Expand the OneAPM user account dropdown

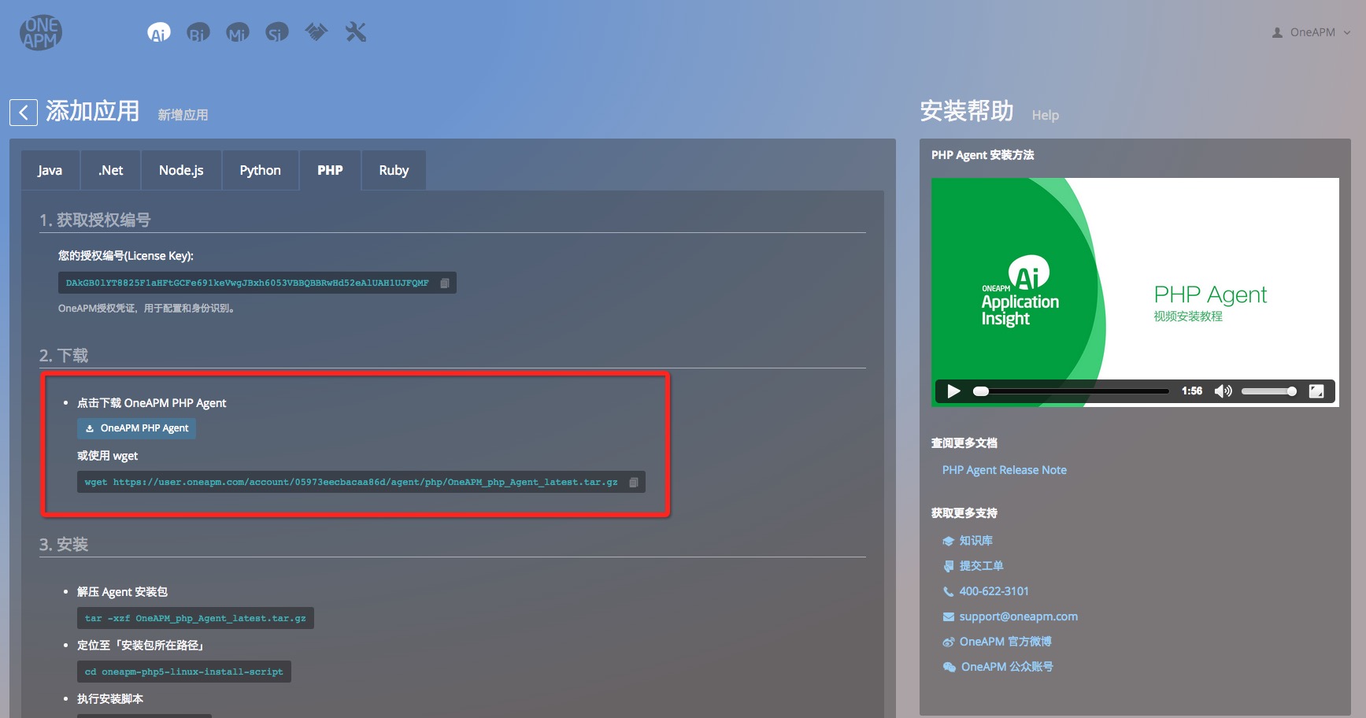pos(1312,32)
